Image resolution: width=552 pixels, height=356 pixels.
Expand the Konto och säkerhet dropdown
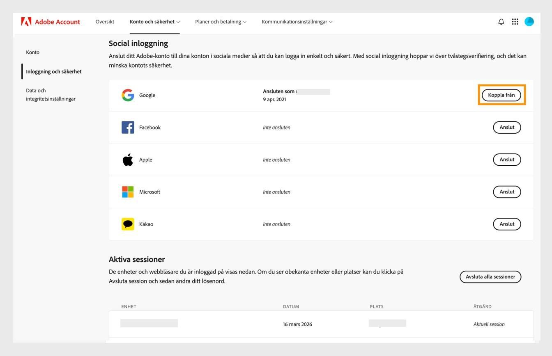(154, 22)
